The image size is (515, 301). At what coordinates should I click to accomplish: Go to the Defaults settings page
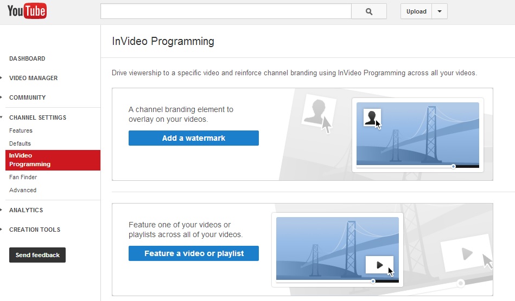pos(20,143)
